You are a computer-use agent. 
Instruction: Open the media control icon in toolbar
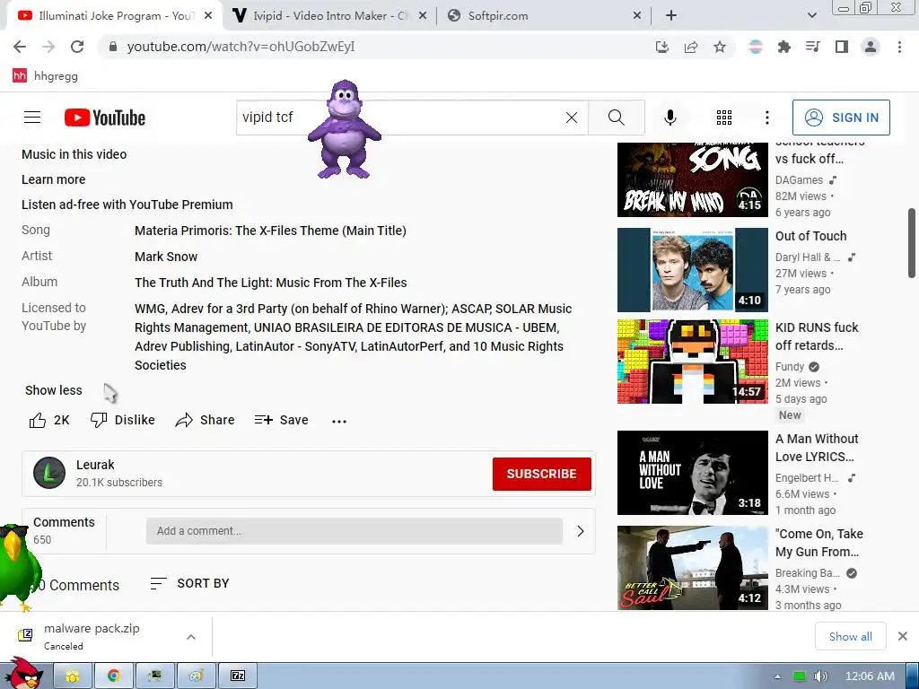click(813, 47)
